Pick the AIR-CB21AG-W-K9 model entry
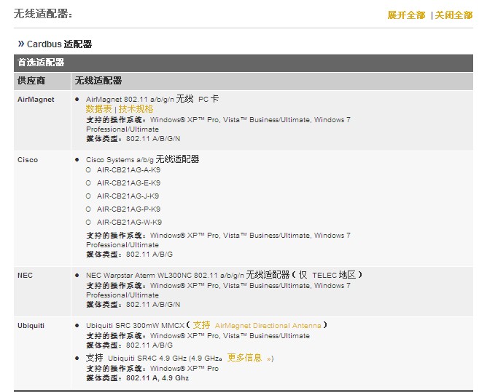Screen dimensions: 479x392 pyautogui.click(x=128, y=223)
